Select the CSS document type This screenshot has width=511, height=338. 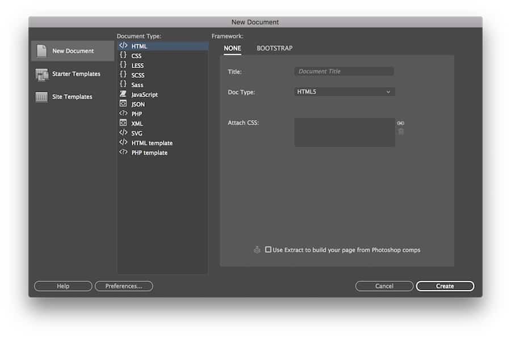tap(136, 56)
